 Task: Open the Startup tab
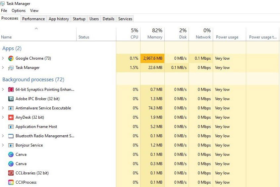[79, 19]
